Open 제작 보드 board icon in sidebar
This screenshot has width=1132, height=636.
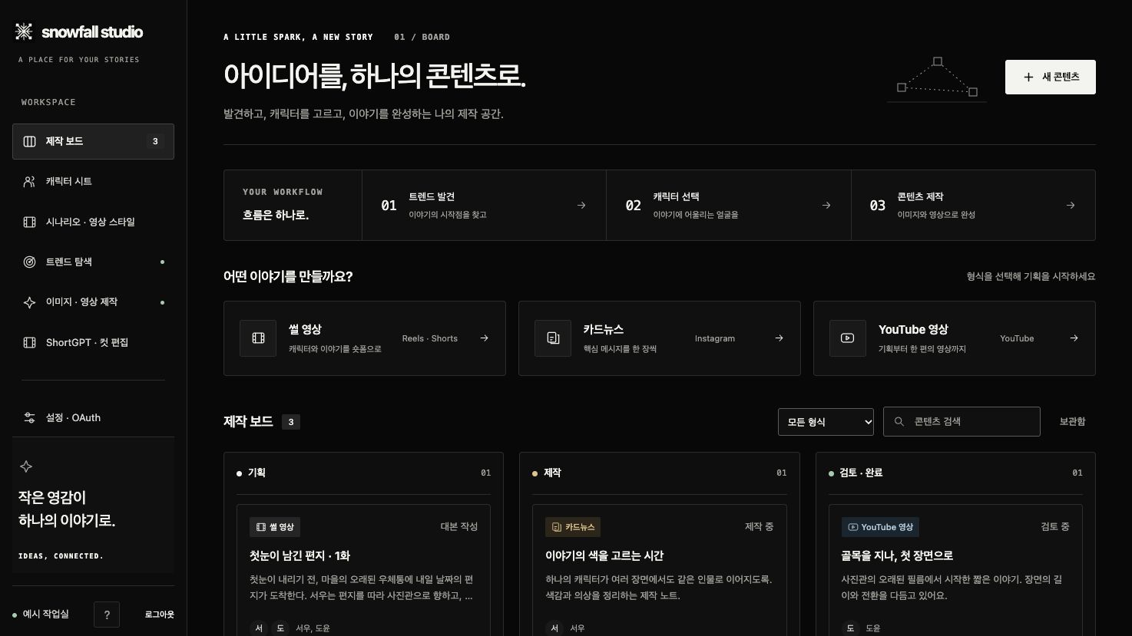(30, 141)
